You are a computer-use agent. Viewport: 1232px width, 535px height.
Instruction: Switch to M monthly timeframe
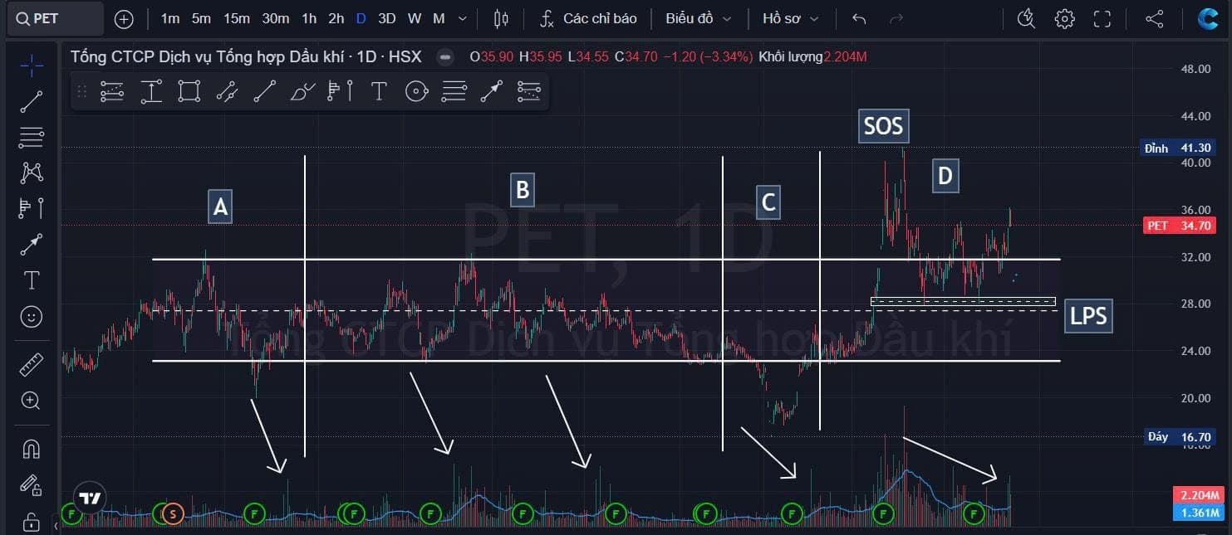coord(439,18)
